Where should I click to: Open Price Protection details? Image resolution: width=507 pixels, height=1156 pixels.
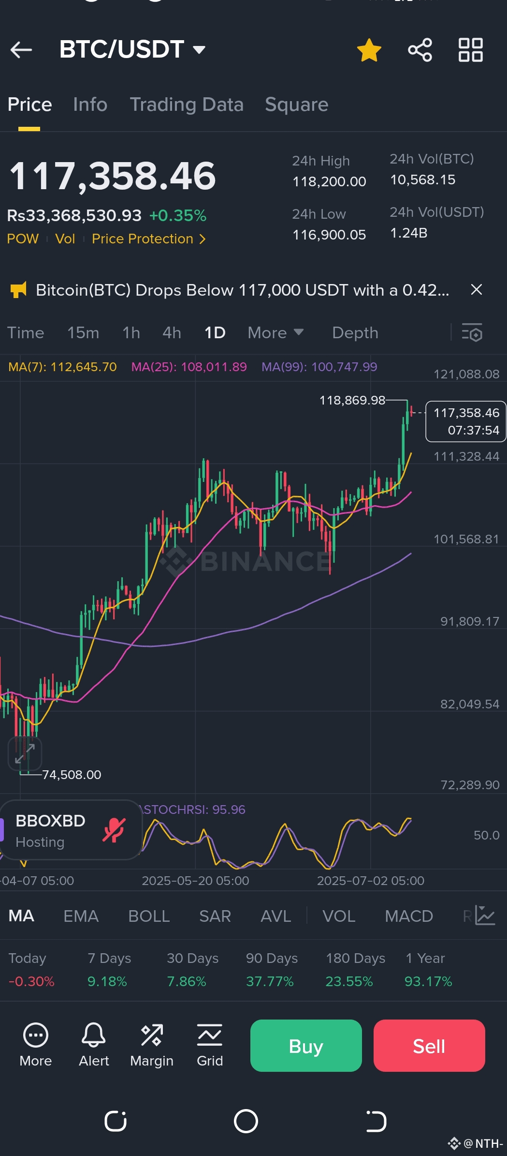coord(149,239)
